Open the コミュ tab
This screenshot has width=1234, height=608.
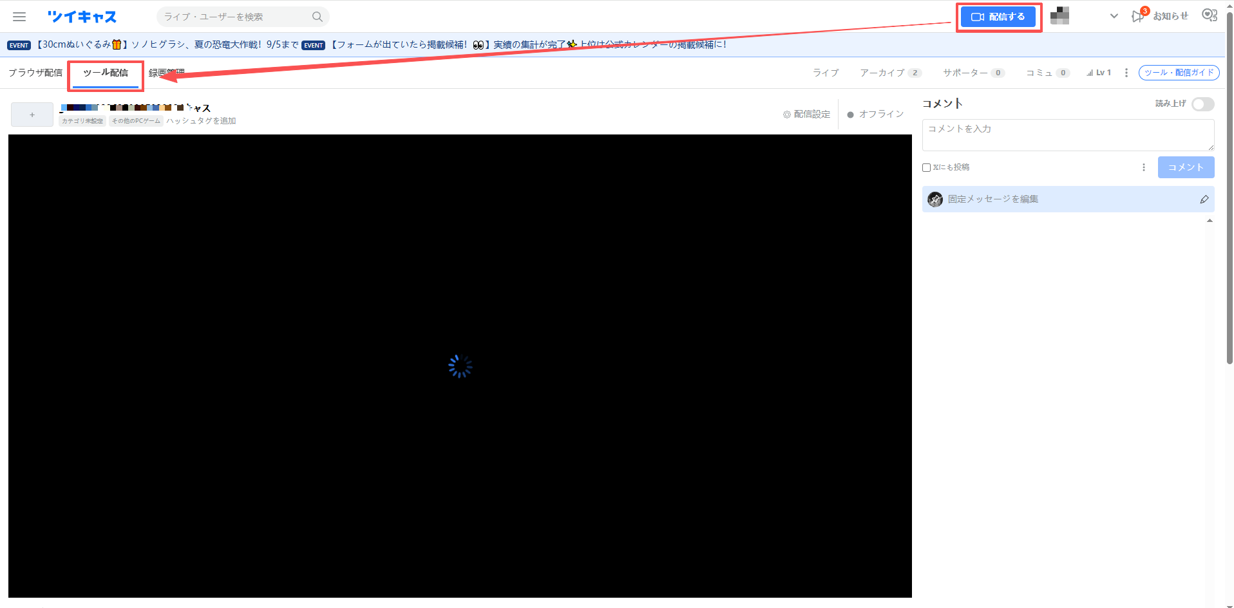(x=1048, y=73)
